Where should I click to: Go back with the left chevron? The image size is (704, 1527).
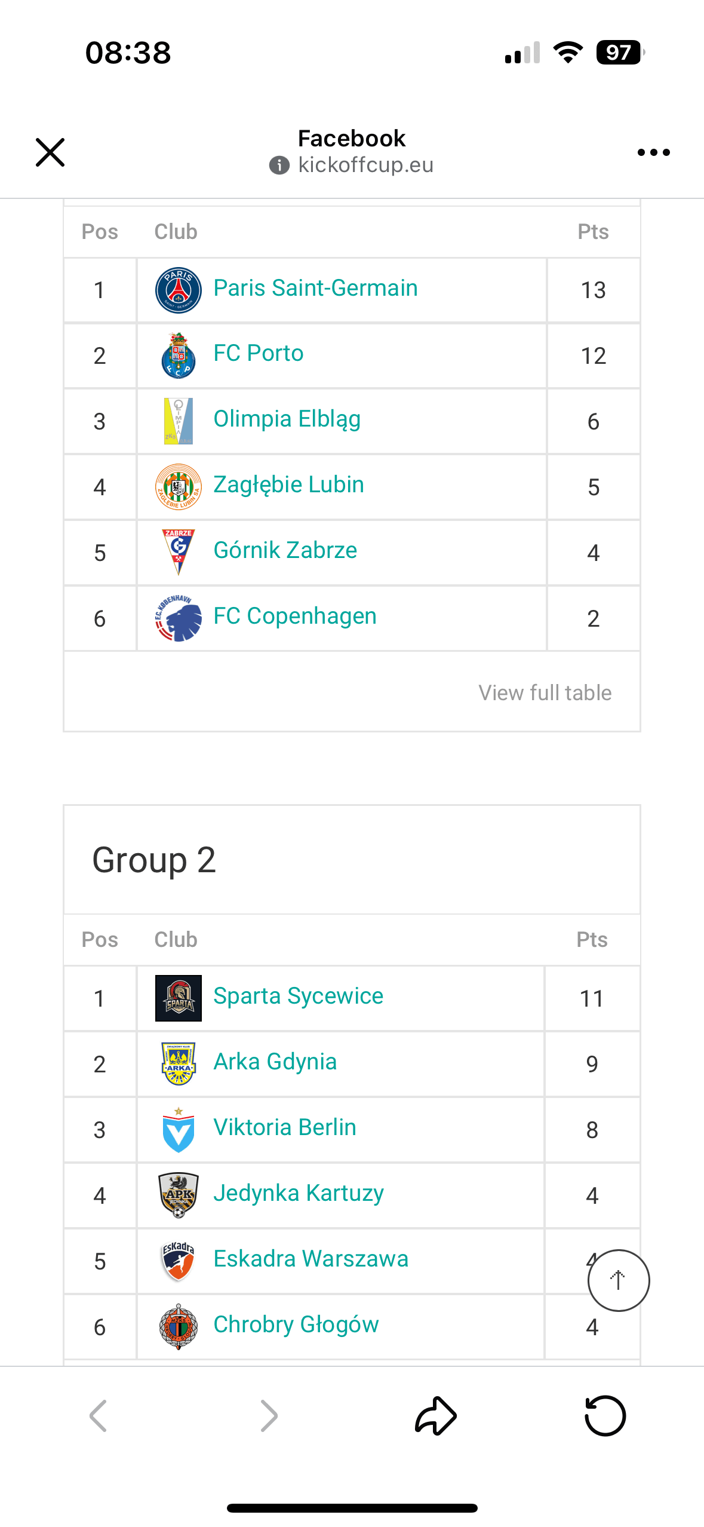[x=99, y=1415]
